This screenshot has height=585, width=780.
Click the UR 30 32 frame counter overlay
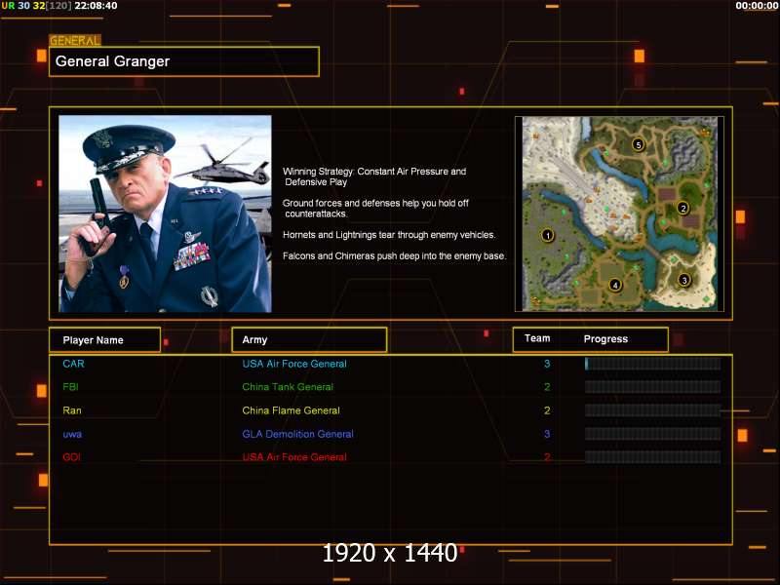[x=36, y=6]
